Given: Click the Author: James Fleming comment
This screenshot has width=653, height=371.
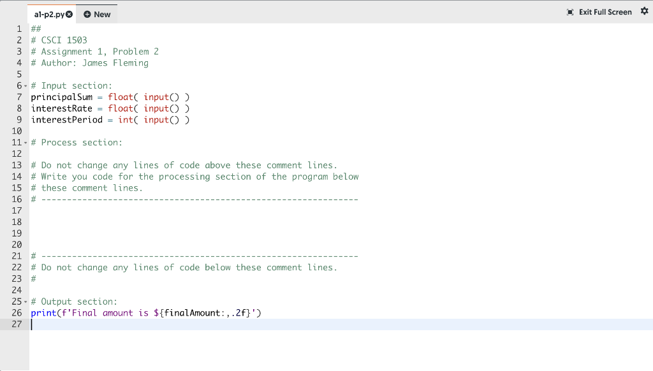Looking at the screenshot, I should 89,62.
